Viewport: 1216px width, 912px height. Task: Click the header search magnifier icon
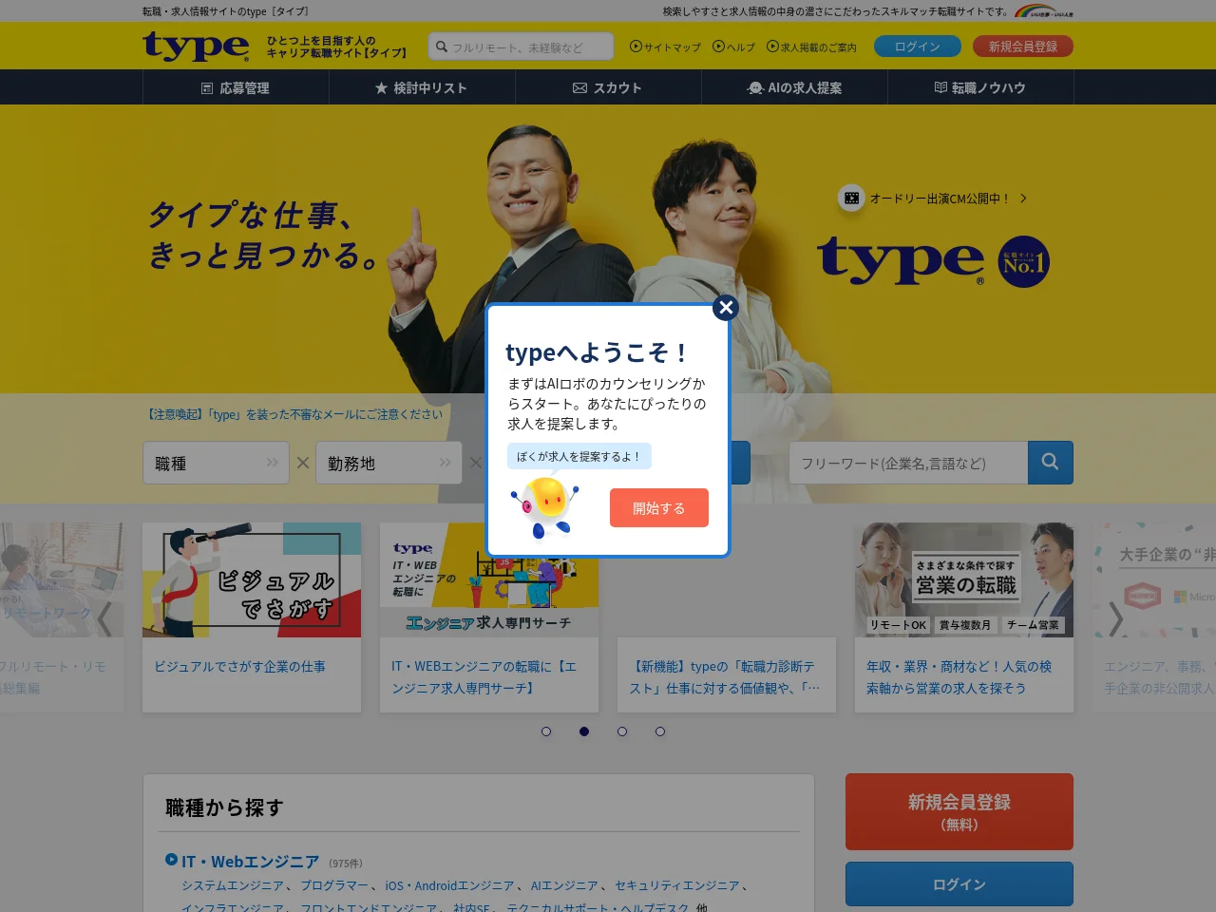441,47
